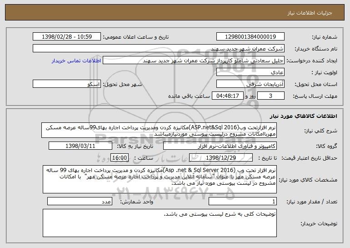The width and height of the screenshot is (350, 248).
Task: Click the label استان محل تحویل
Action: click(316, 85)
